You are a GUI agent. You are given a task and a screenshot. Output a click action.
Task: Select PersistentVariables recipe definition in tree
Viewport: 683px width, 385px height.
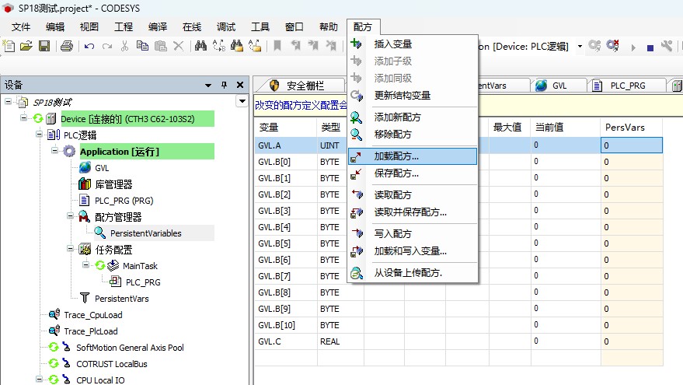point(145,233)
